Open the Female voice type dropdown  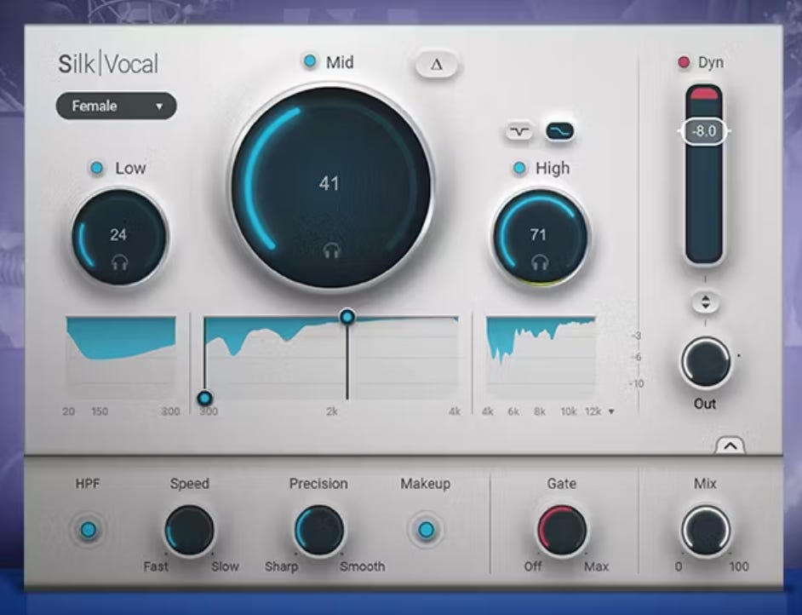pos(116,106)
